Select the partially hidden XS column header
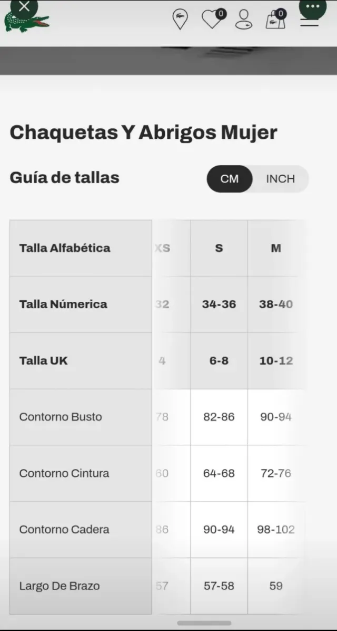The width and height of the screenshot is (337, 631). (163, 248)
